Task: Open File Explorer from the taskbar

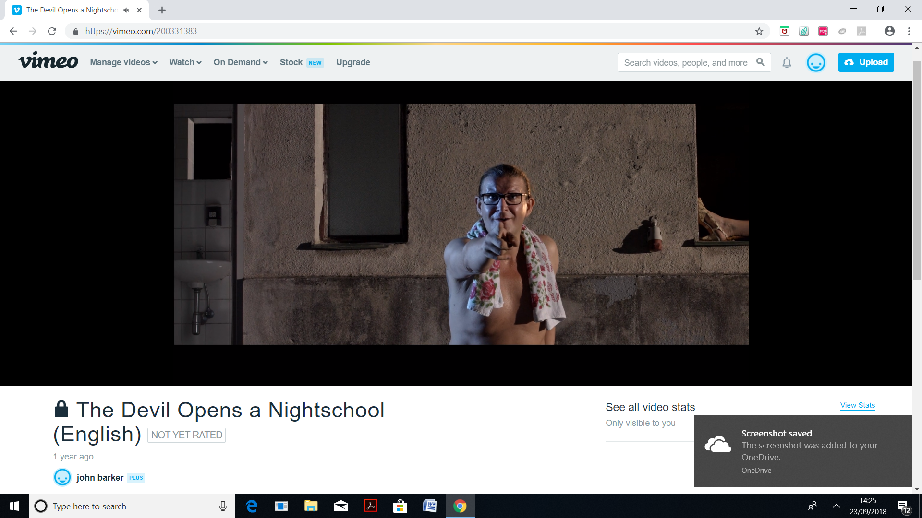Action: 311,506
